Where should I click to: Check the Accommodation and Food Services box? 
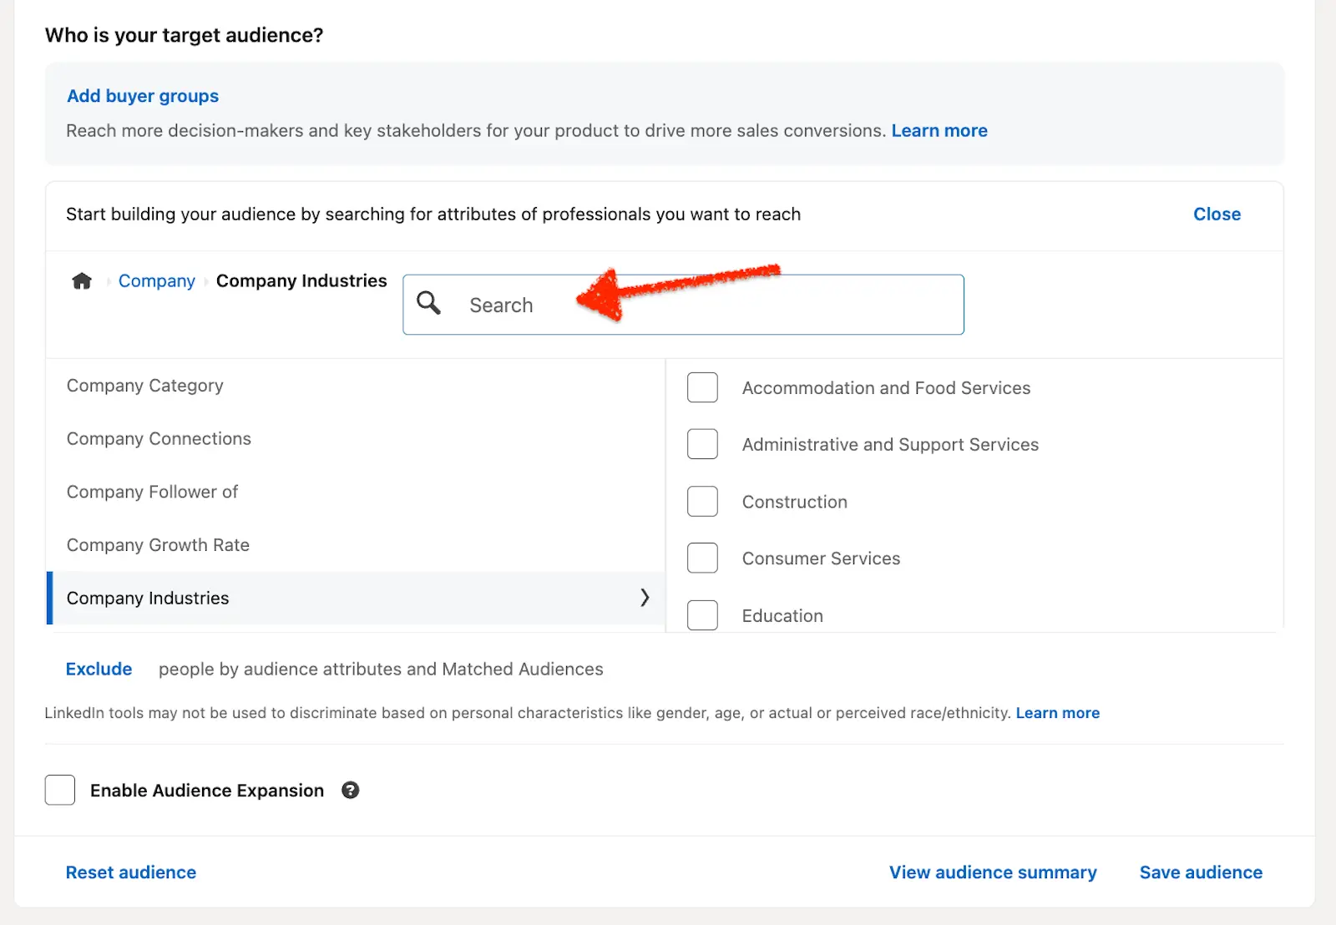pyautogui.click(x=702, y=388)
